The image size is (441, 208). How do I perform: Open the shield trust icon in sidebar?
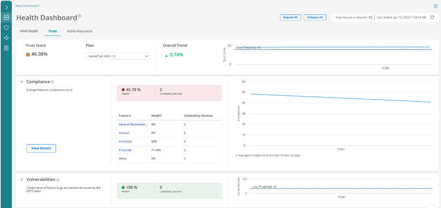[6, 28]
